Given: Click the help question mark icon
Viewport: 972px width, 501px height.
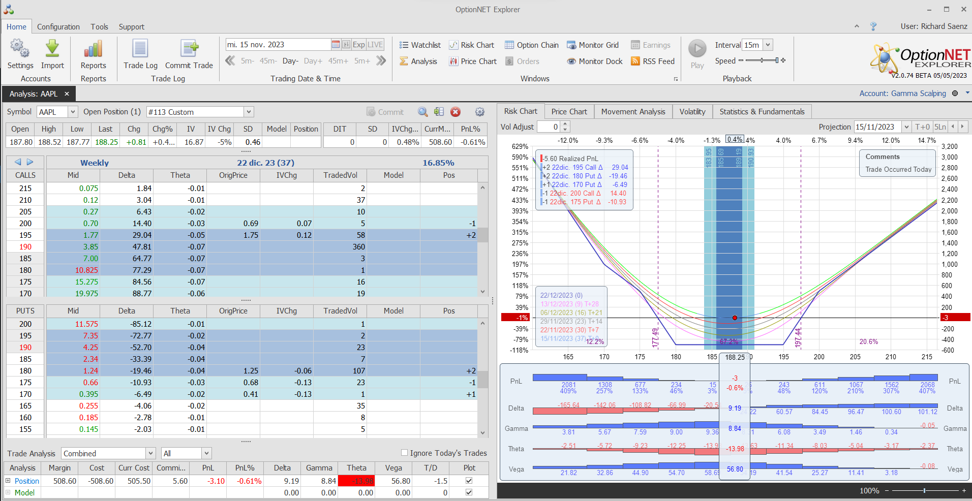Looking at the screenshot, I should click(873, 26).
